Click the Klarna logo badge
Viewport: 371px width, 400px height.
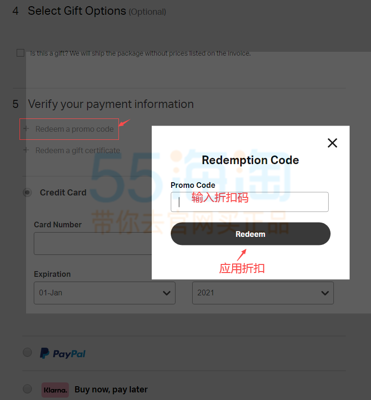click(55, 390)
